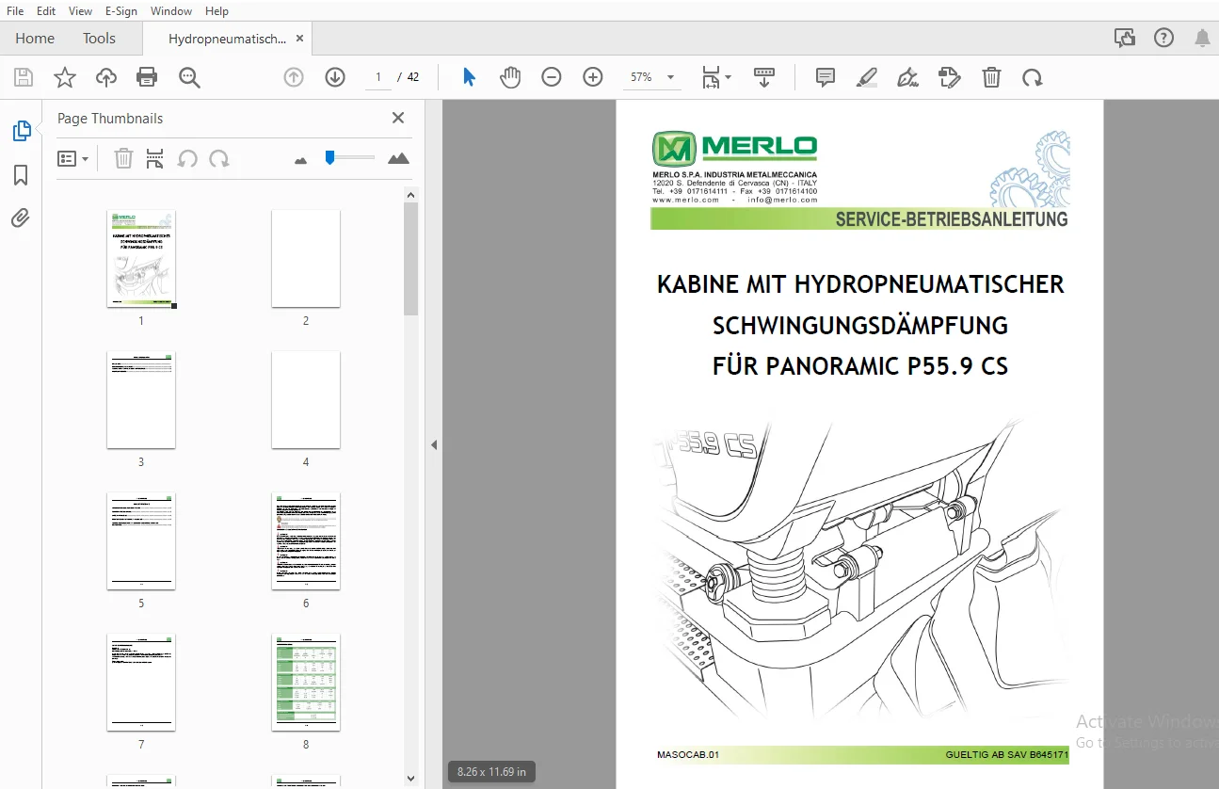Select the Hydropneumatisch document tab
The image size is (1219, 789).
[227, 39]
